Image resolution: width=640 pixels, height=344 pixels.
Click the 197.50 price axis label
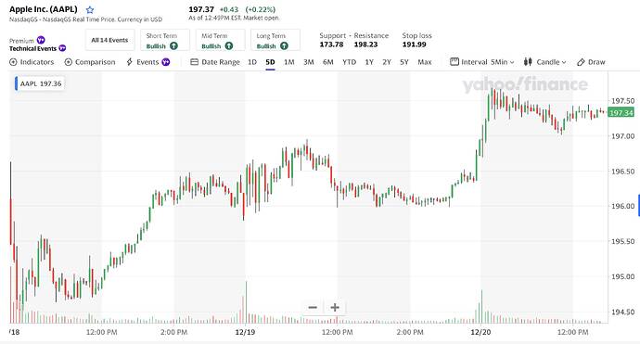pyautogui.click(x=623, y=101)
